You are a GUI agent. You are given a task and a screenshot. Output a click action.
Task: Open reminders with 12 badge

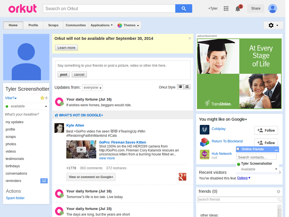(x=26, y=181)
